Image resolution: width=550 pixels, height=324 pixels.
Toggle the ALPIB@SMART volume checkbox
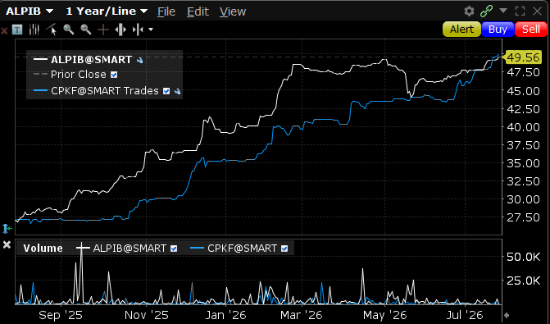coord(174,249)
